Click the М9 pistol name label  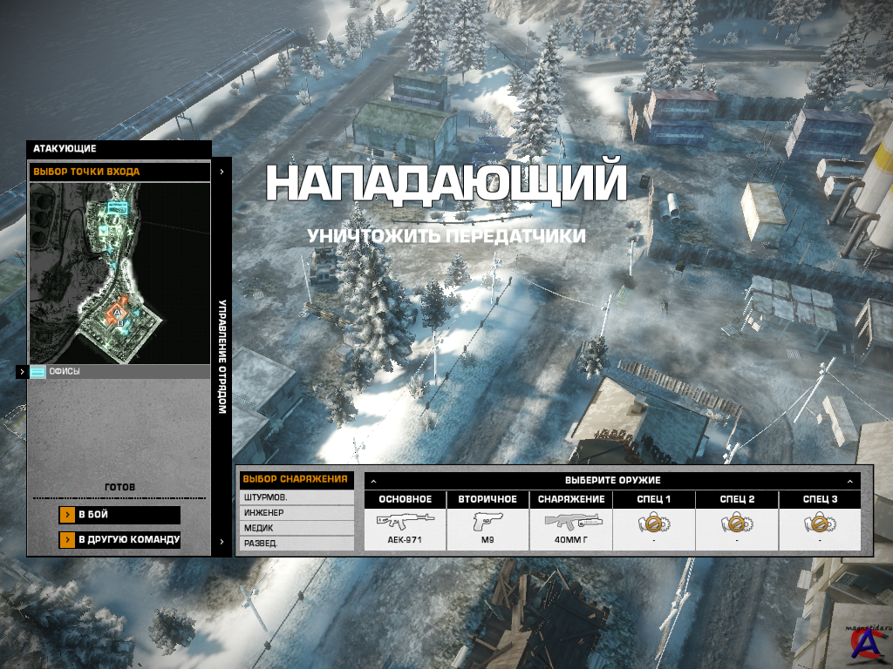pyautogui.click(x=488, y=540)
